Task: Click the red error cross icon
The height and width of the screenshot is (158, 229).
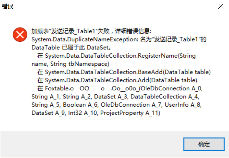Action: pyautogui.click(x=20, y=35)
